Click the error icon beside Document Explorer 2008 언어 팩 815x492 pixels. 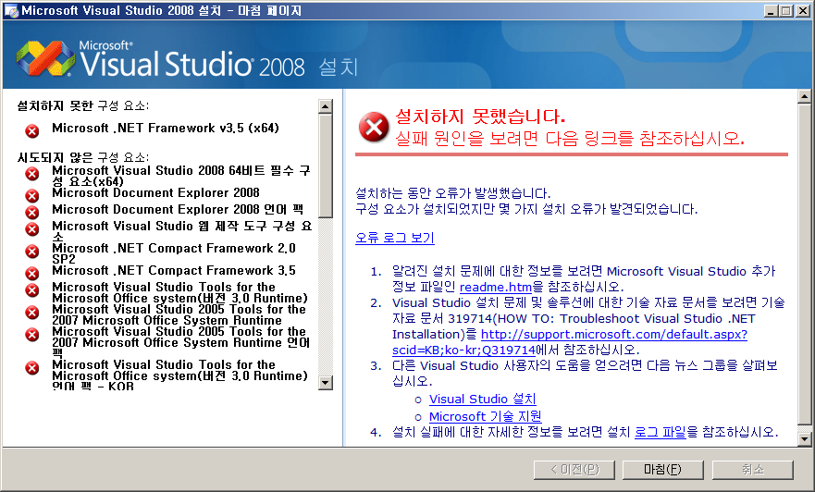32,212
